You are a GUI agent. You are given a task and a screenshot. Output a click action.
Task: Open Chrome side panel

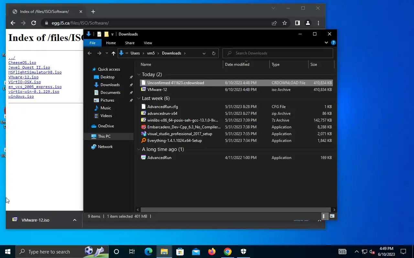point(298,23)
